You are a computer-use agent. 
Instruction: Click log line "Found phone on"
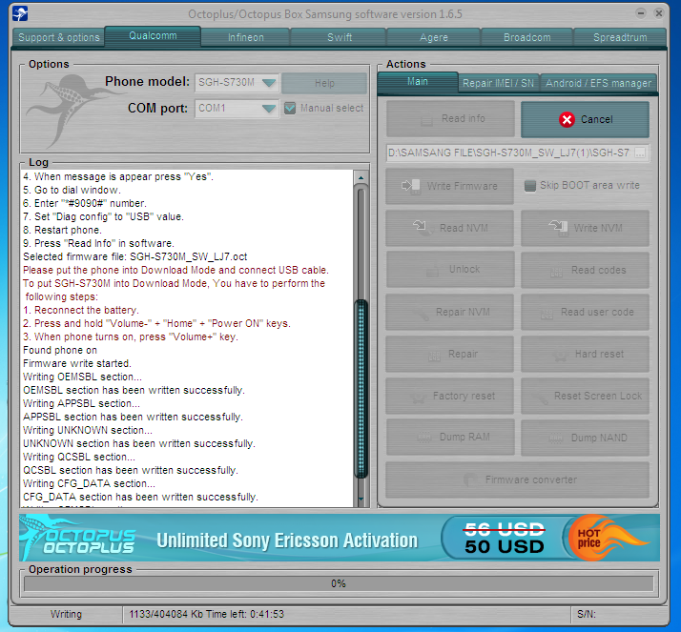pos(60,350)
